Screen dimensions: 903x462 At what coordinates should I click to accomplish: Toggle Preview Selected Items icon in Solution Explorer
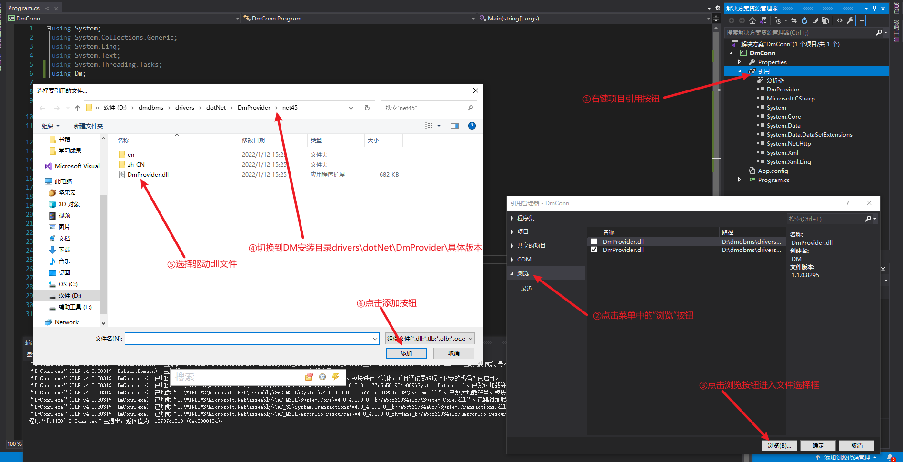(x=861, y=20)
